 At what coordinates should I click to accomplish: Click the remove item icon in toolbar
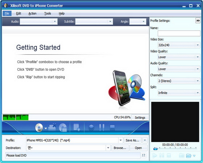point(52,128)
